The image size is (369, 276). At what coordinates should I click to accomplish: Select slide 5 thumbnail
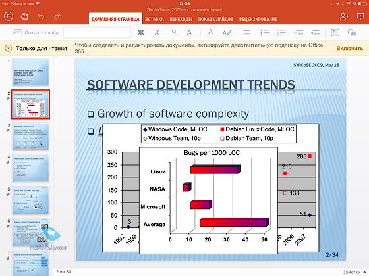pyautogui.click(x=30, y=200)
